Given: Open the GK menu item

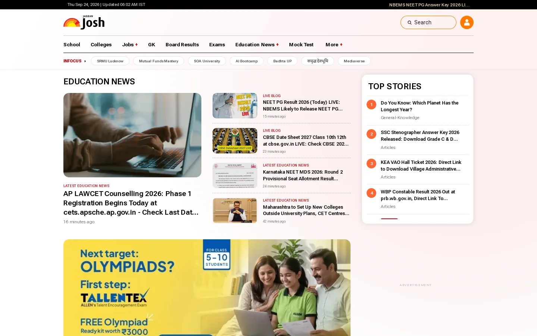Looking at the screenshot, I should tap(151, 44).
